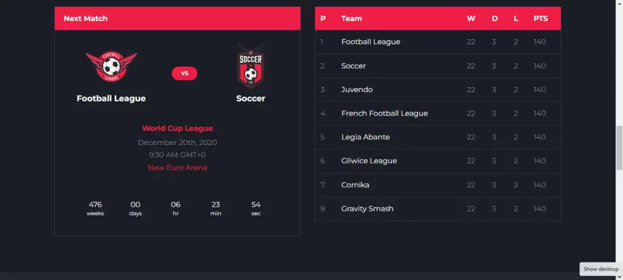This screenshot has width=623, height=280.
Task: Choose Gliwice League in standings table
Action: (369, 161)
